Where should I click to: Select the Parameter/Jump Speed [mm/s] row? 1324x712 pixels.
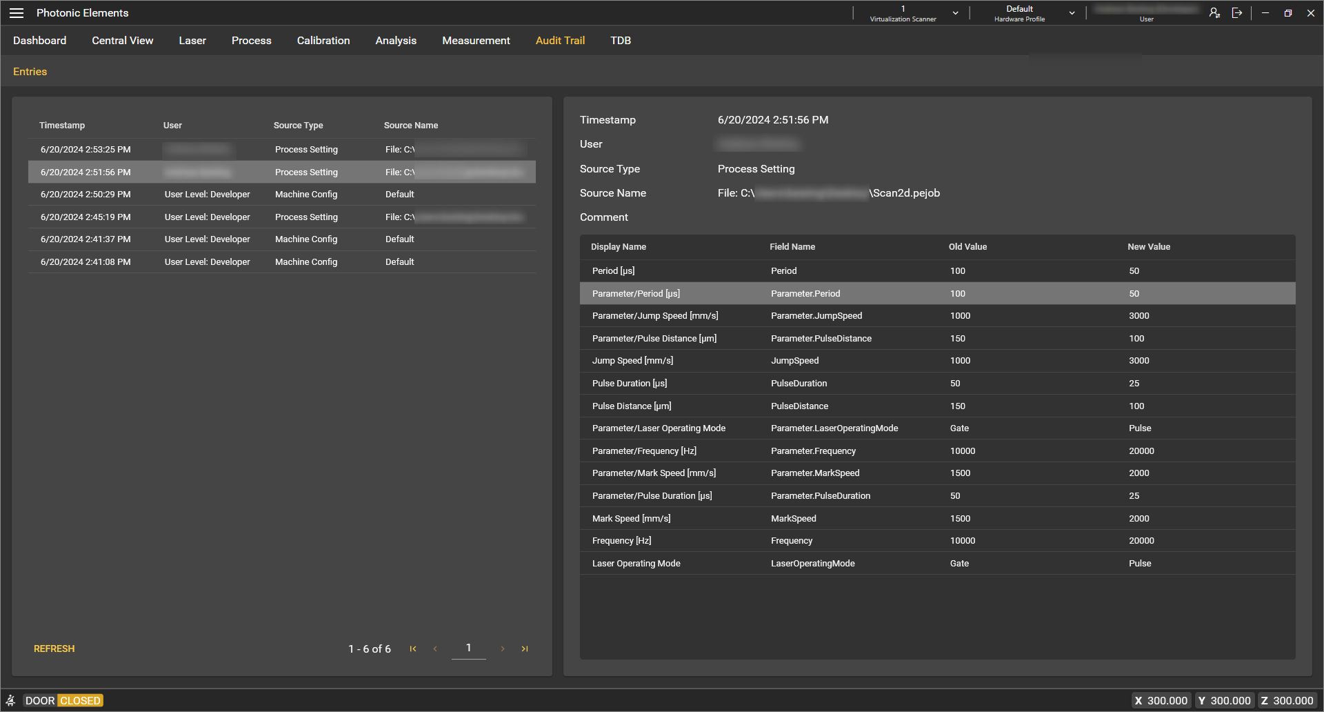tap(938, 316)
